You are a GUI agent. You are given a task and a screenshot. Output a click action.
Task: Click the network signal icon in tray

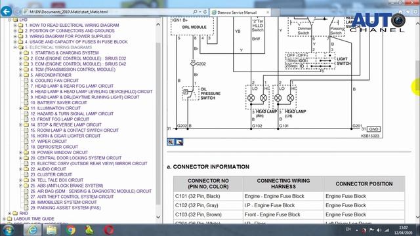[x=387, y=230]
